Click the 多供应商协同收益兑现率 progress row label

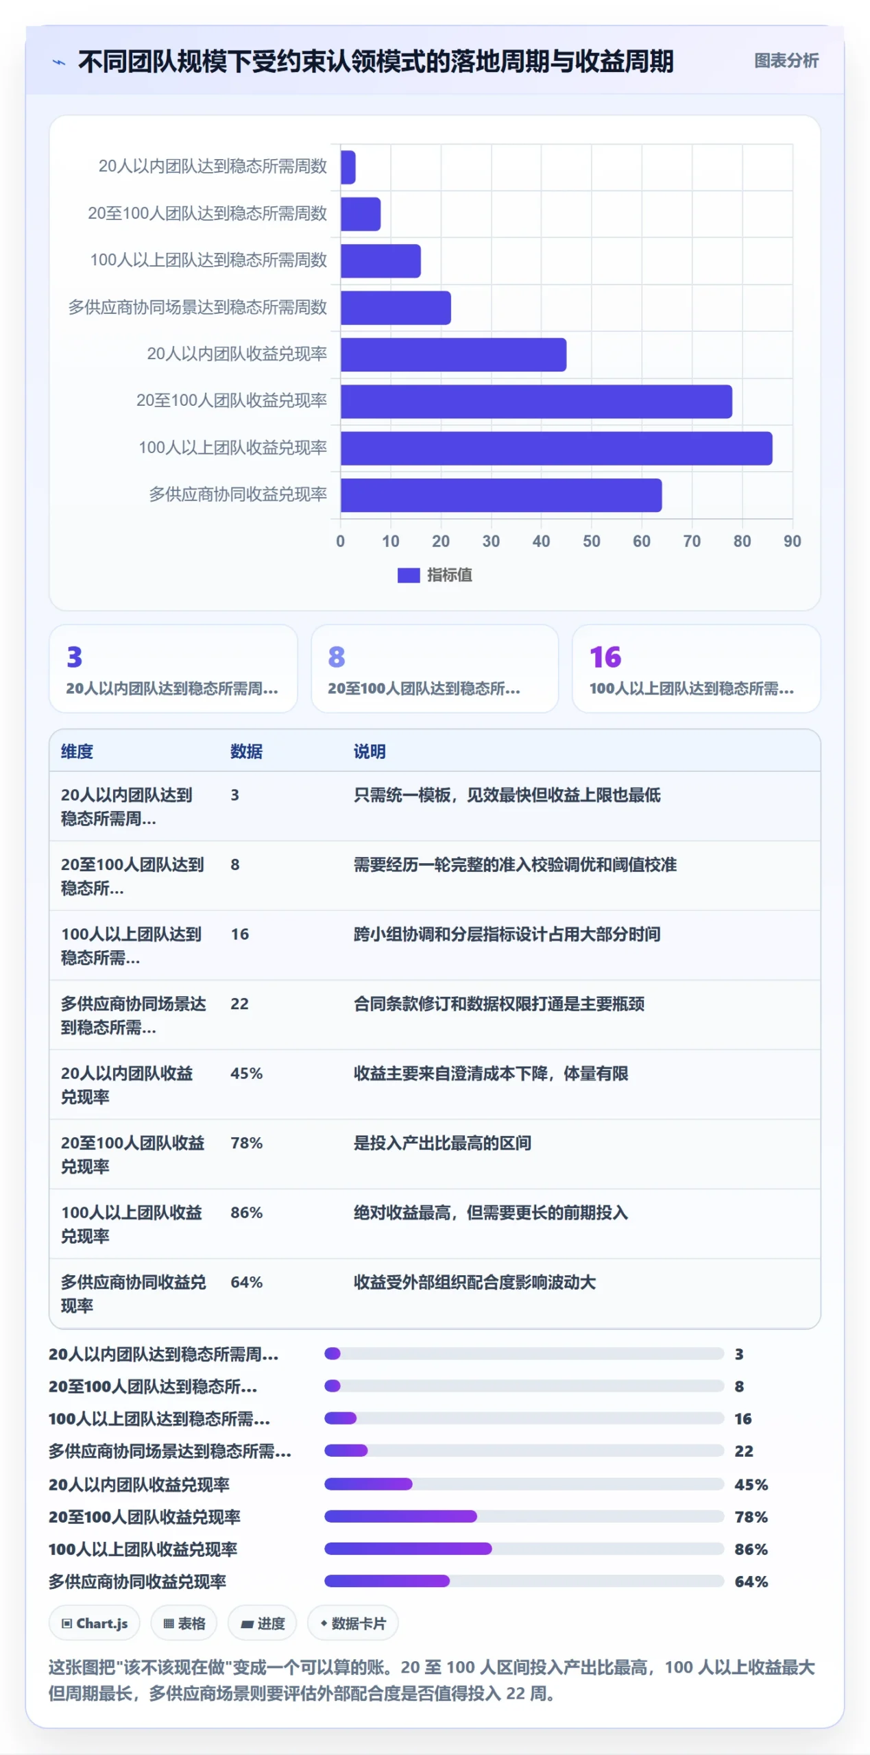pos(137,1582)
